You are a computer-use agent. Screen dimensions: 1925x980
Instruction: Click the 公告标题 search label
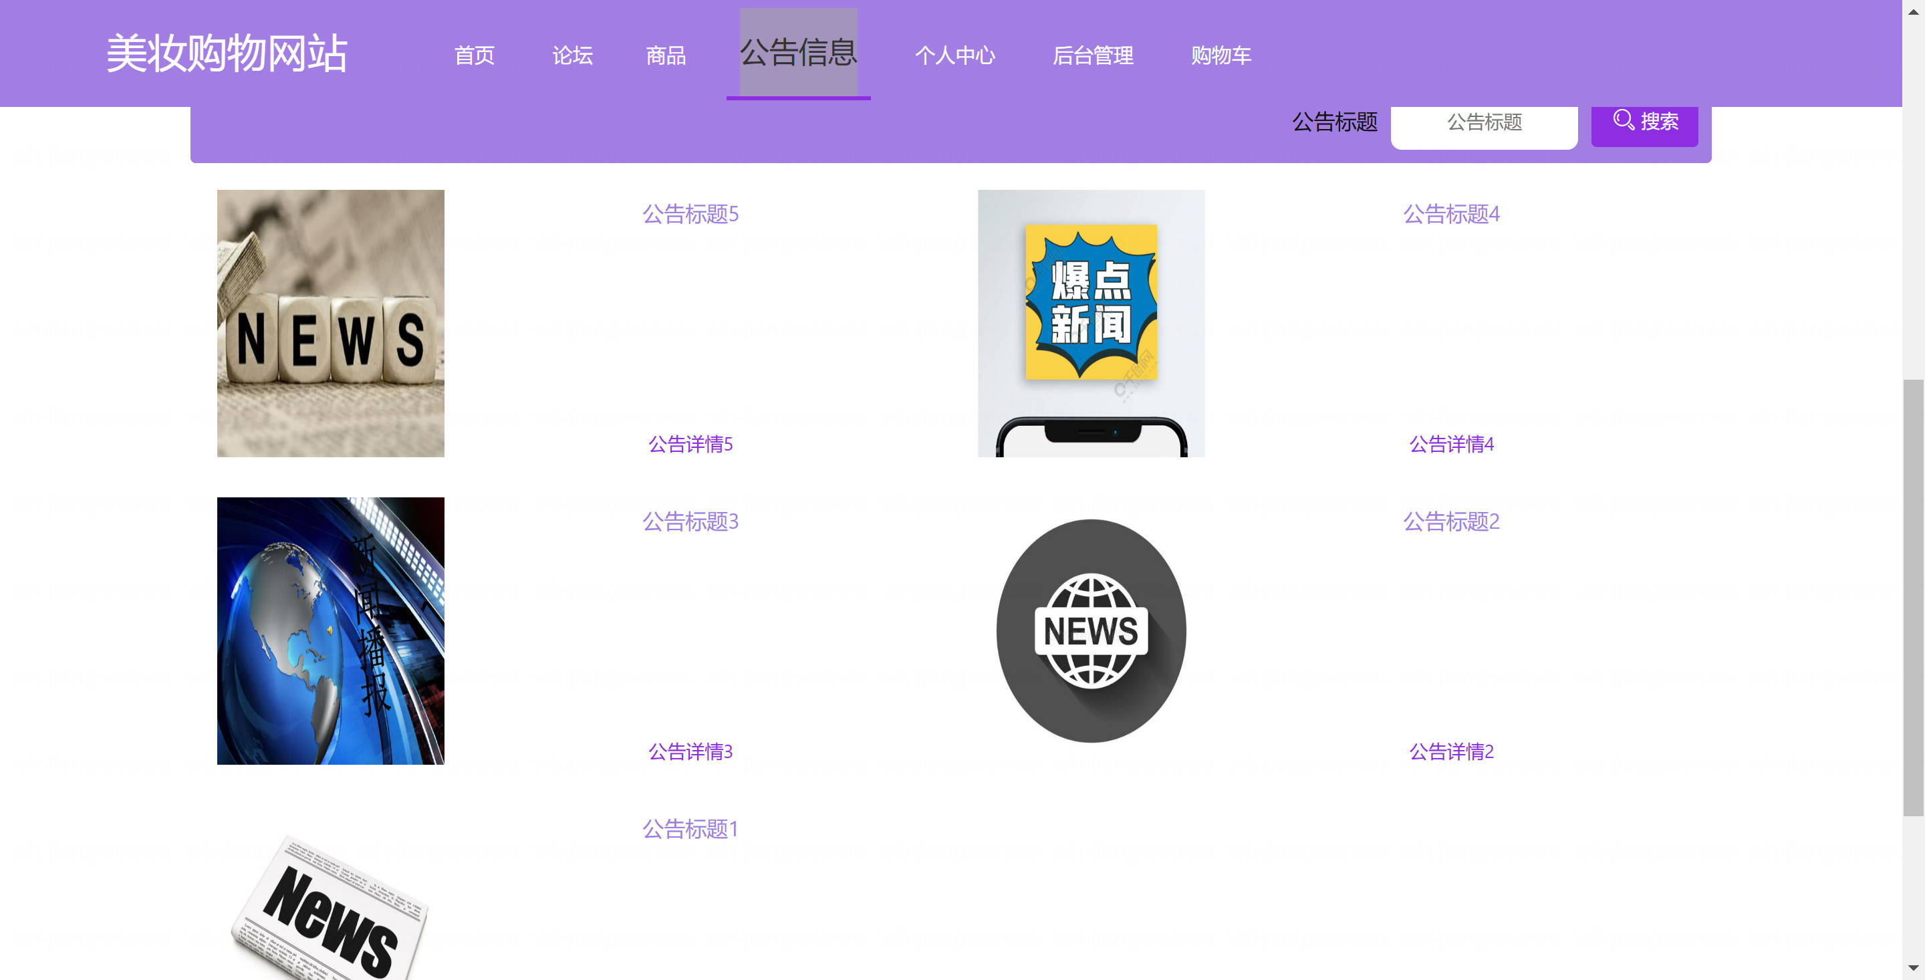coord(1335,122)
